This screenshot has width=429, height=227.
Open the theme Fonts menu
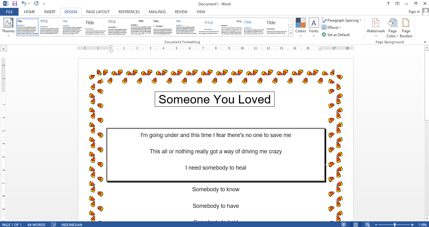314,28
